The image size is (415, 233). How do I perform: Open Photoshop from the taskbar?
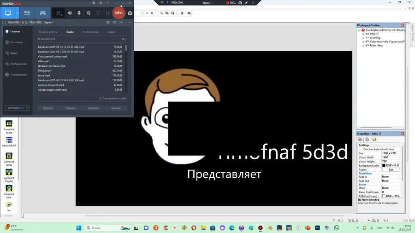[317, 228]
